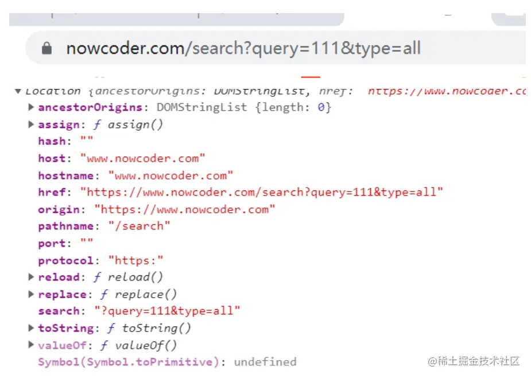This screenshot has width=531, height=378.
Task: Click the "f reload()" function value
Action: [x=129, y=277]
